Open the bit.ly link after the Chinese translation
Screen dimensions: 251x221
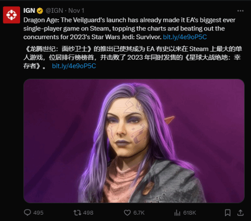click(x=74, y=66)
